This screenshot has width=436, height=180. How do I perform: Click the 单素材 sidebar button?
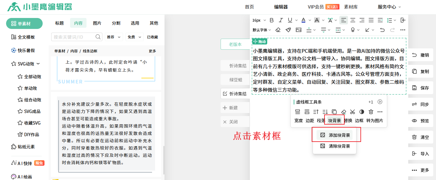pos(24,23)
